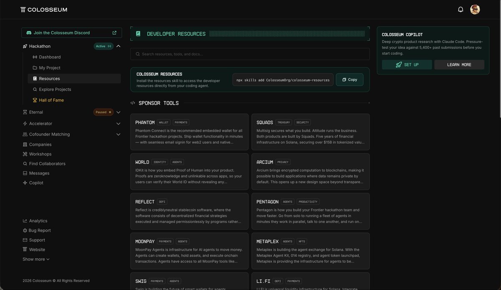This screenshot has width=501, height=290.
Task: Open Dashboard in the sidebar
Action: [74, 57]
